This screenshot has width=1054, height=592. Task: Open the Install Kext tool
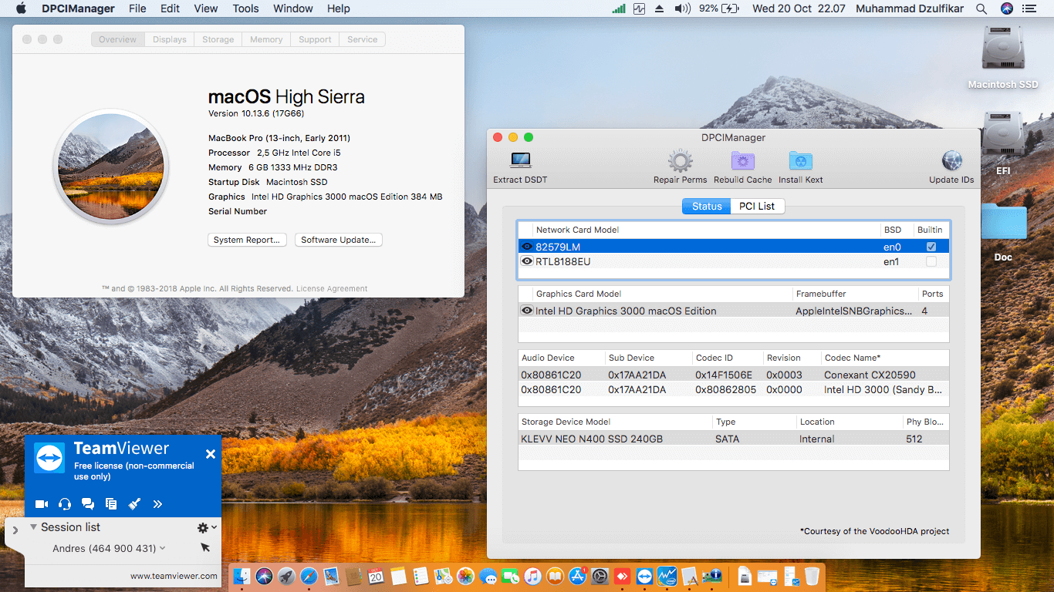coord(801,161)
